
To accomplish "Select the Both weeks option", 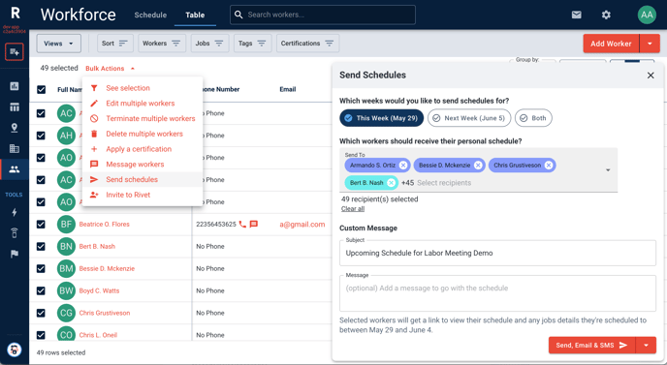I will tap(533, 118).
